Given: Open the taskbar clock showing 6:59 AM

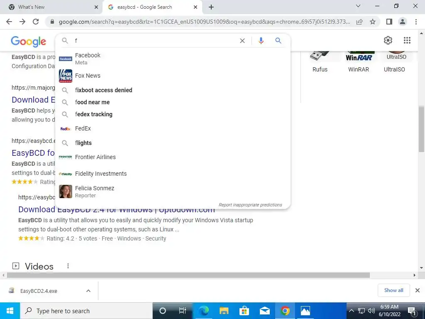Looking at the screenshot, I should pos(389,311).
